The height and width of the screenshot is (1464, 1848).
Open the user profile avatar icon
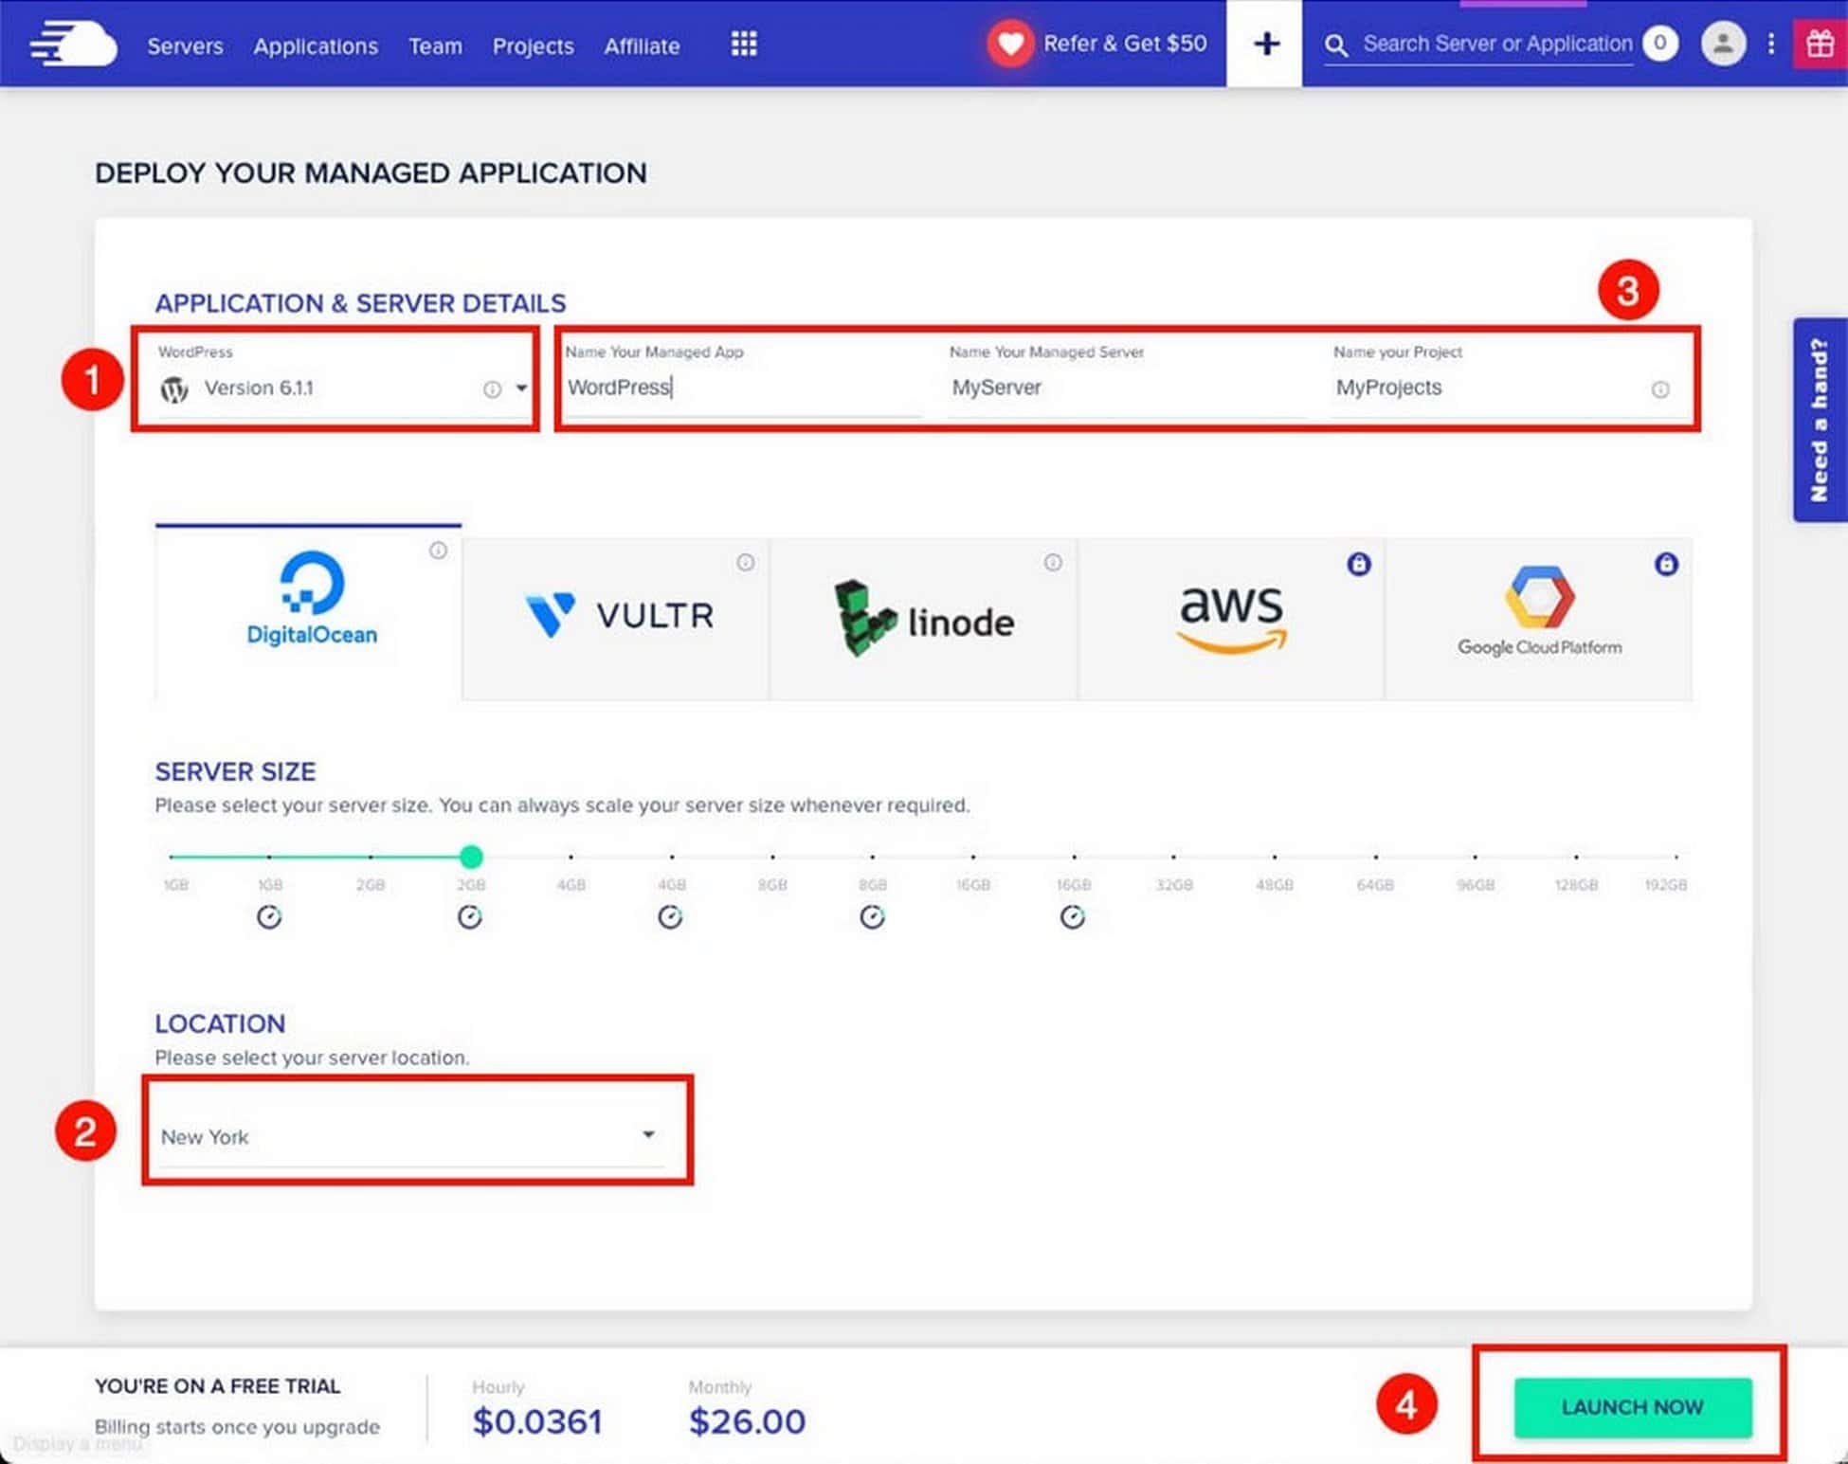click(x=1724, y=44)
